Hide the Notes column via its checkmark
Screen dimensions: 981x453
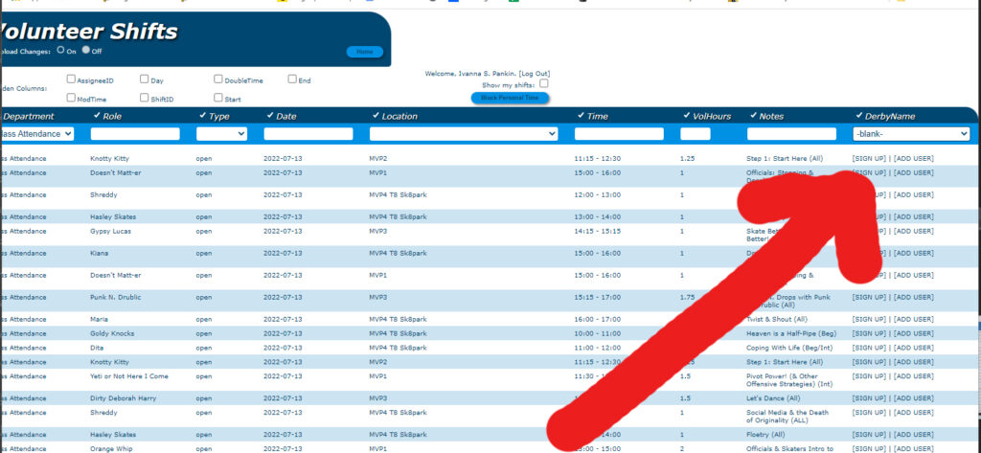pos(752,116)
